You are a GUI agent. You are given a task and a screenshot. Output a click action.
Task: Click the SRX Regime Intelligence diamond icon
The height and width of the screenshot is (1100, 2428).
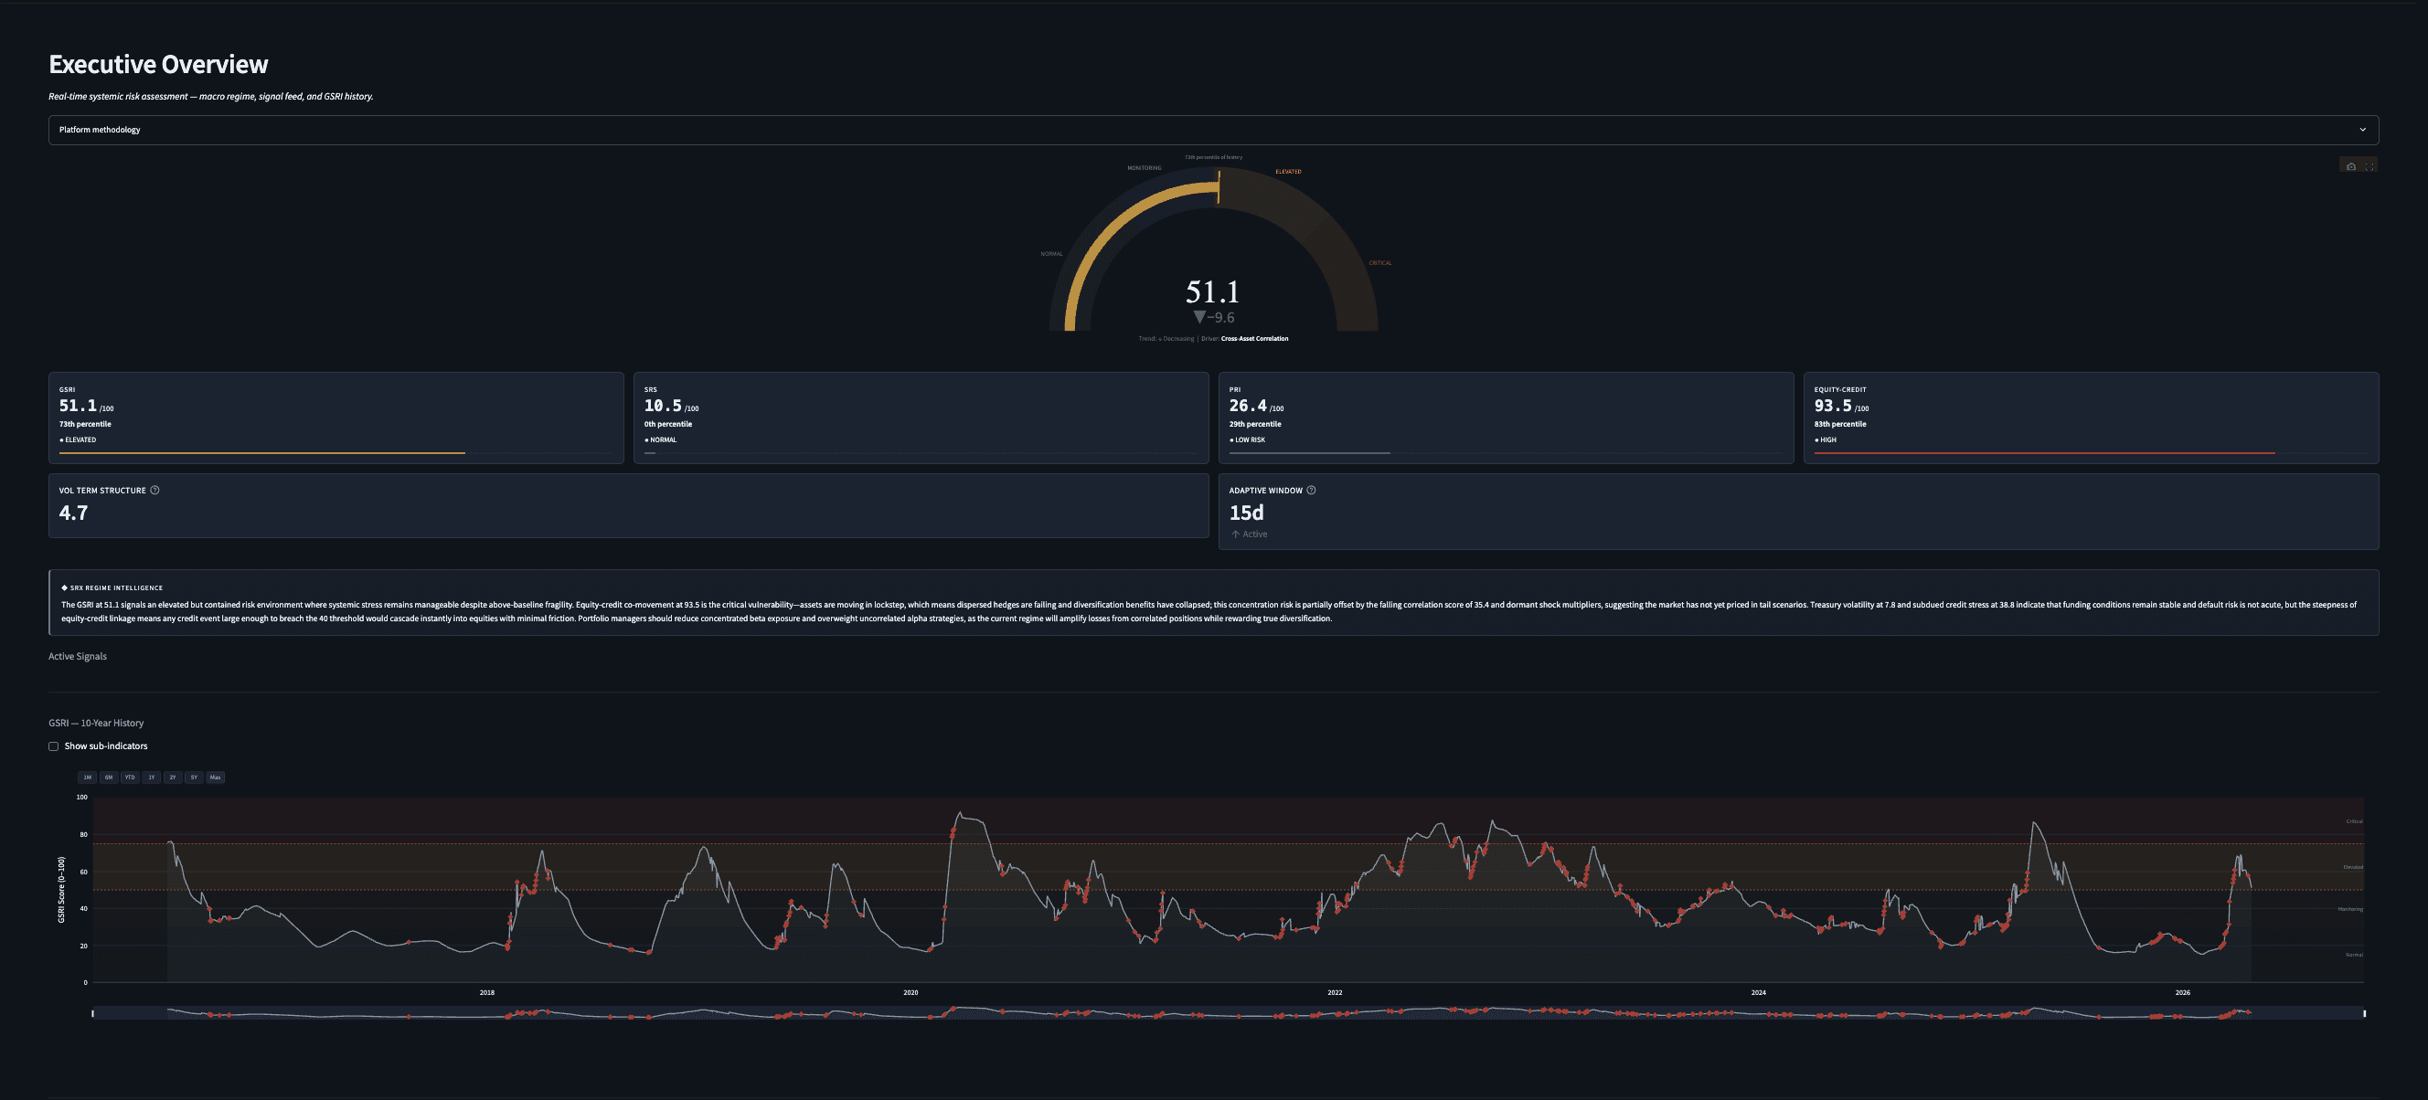[x=64, y=587]
